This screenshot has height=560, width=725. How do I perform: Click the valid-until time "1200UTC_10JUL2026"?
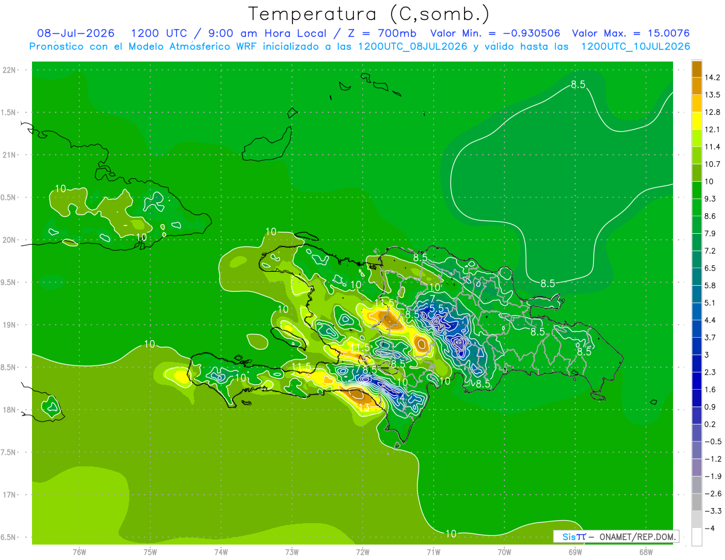[636, 46]
